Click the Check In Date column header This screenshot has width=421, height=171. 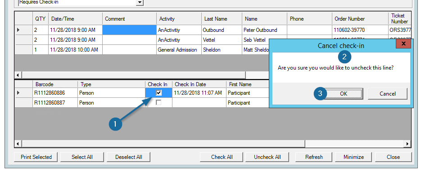click(x=199, y=84)
